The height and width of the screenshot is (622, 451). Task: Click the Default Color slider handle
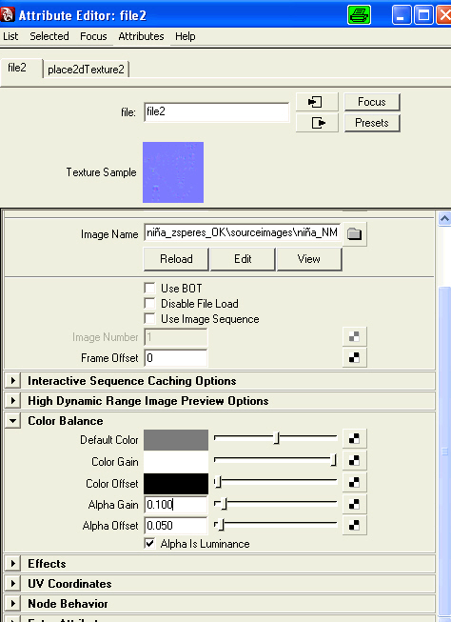pos(277,438)
